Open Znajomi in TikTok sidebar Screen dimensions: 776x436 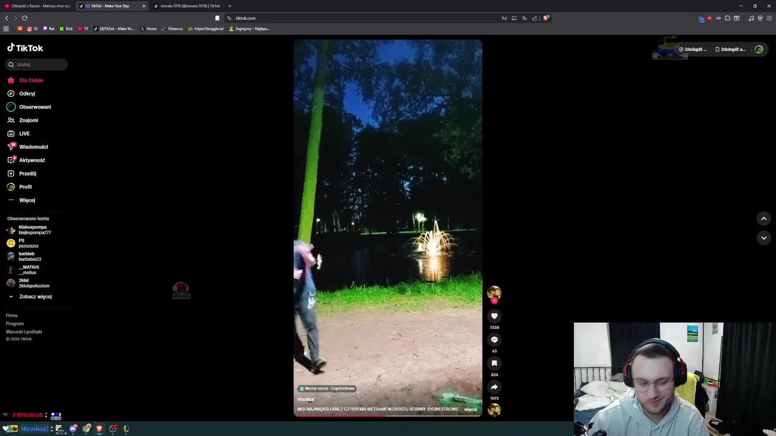click(x=22, y=120)
